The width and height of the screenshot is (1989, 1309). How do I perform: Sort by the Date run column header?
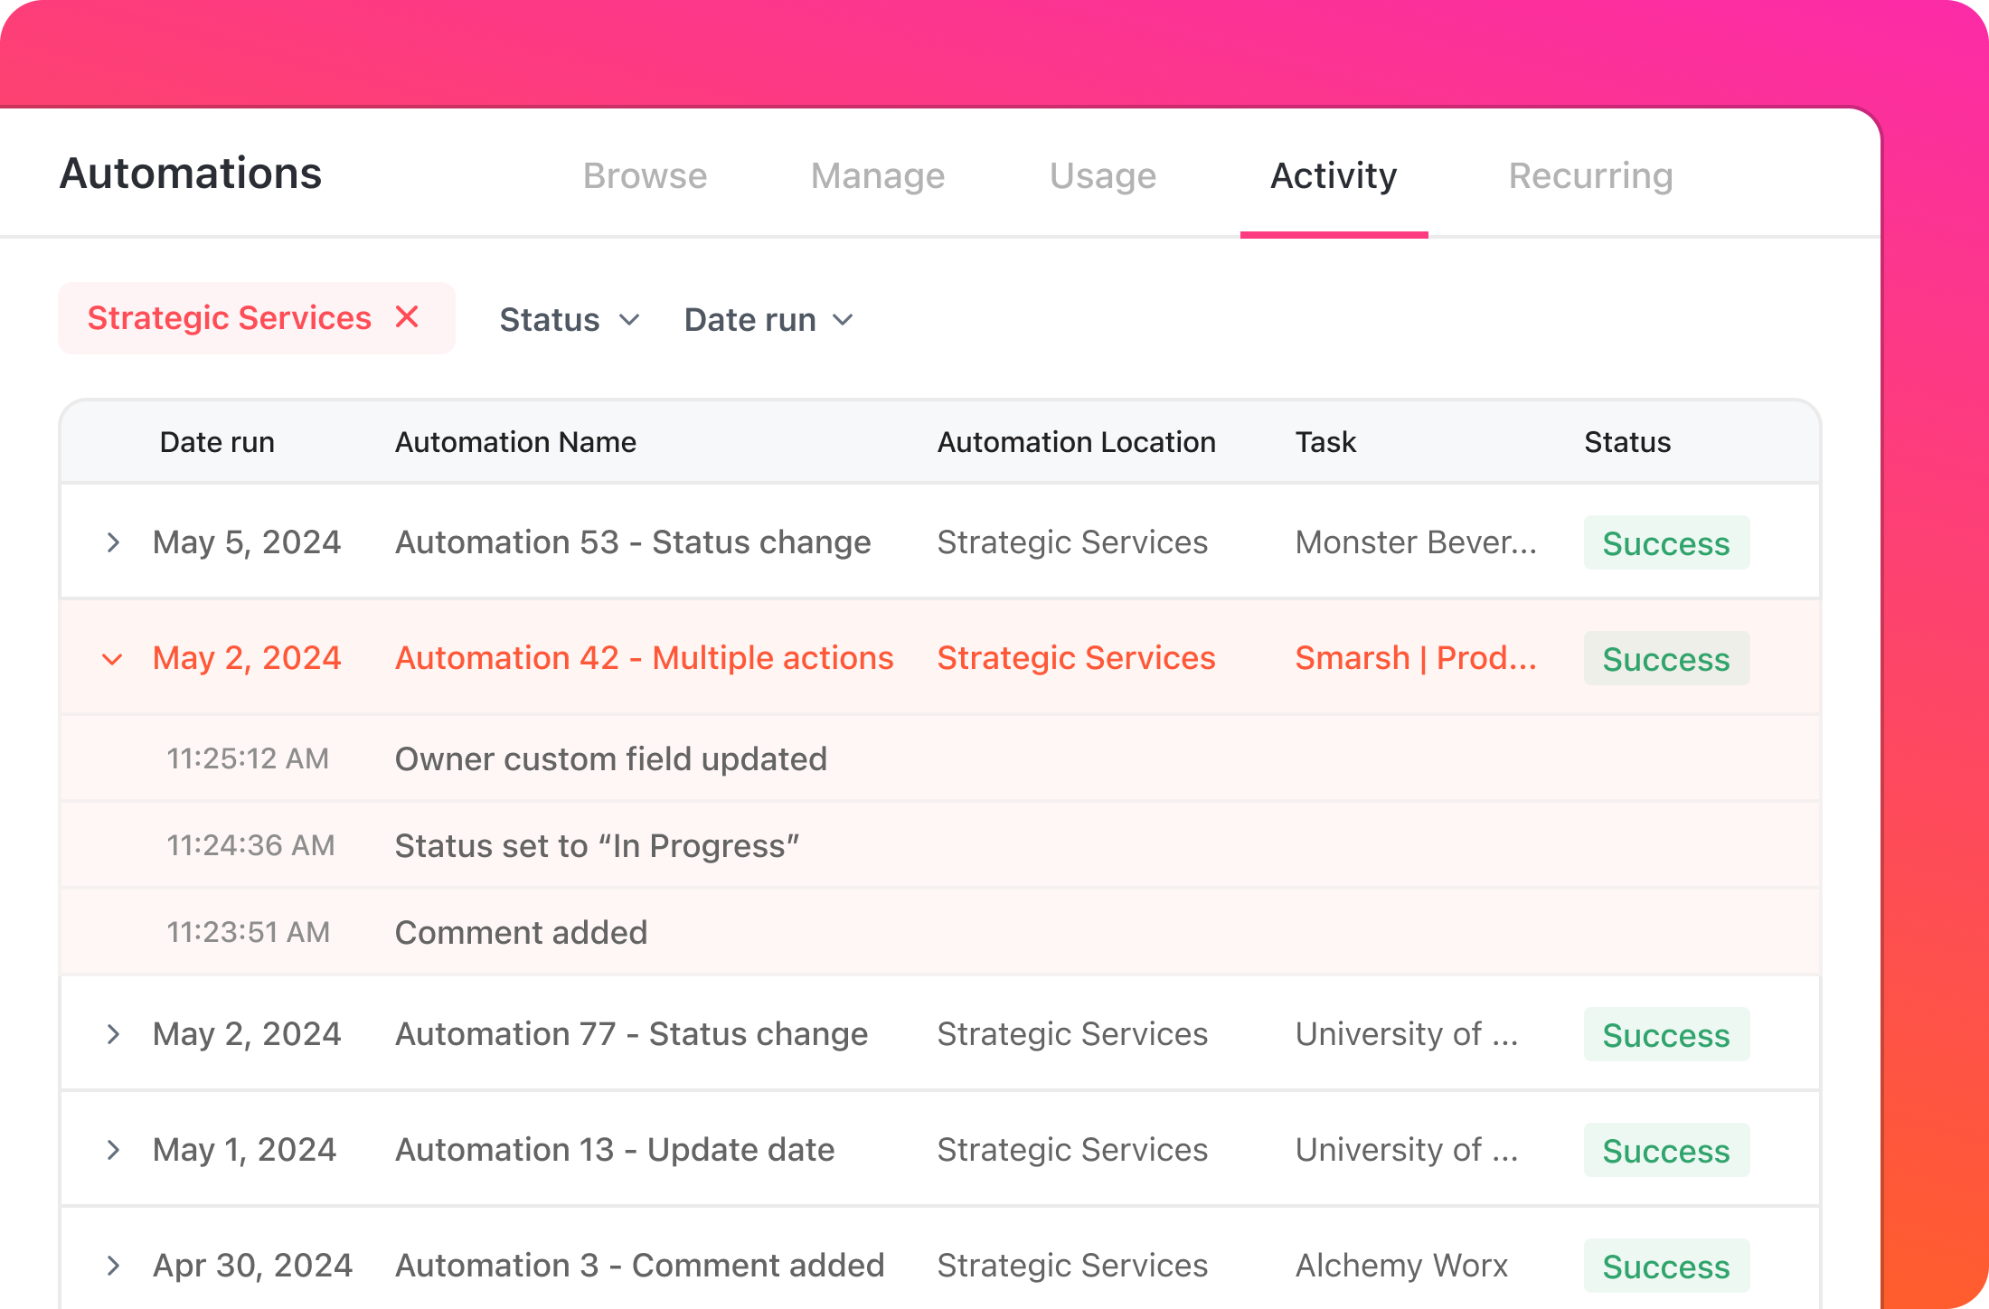pos(217,442)
